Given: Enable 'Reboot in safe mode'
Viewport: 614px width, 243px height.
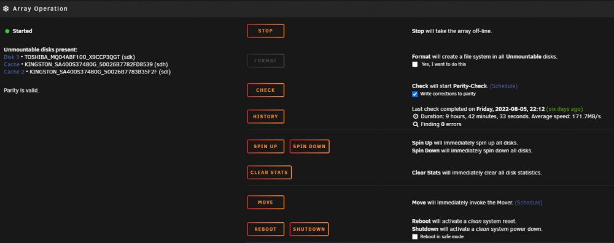Looking at the screenshot, I should [x=415, y=237].
